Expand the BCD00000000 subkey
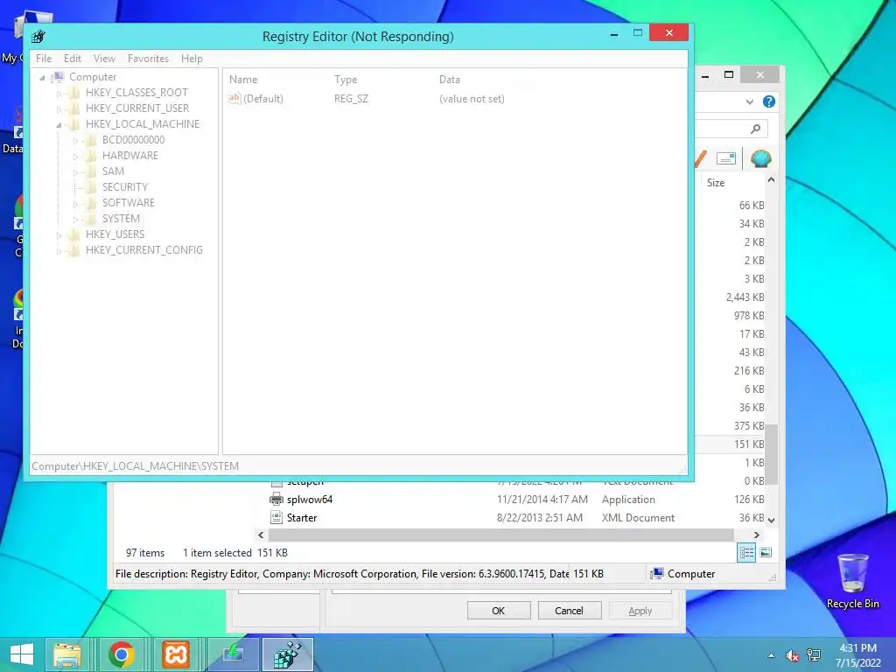Image resolution: width=896 pixels, height=672 pixels. click(x=75, y=141)
